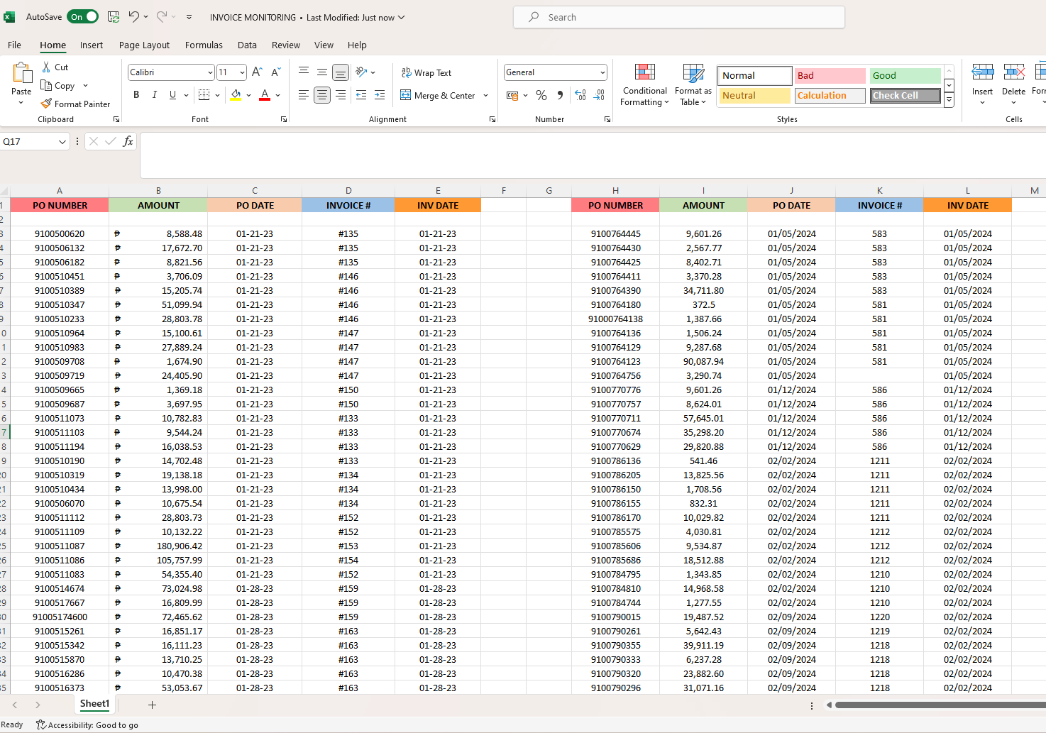Apply the Calculation cell style

pos(830,95)
